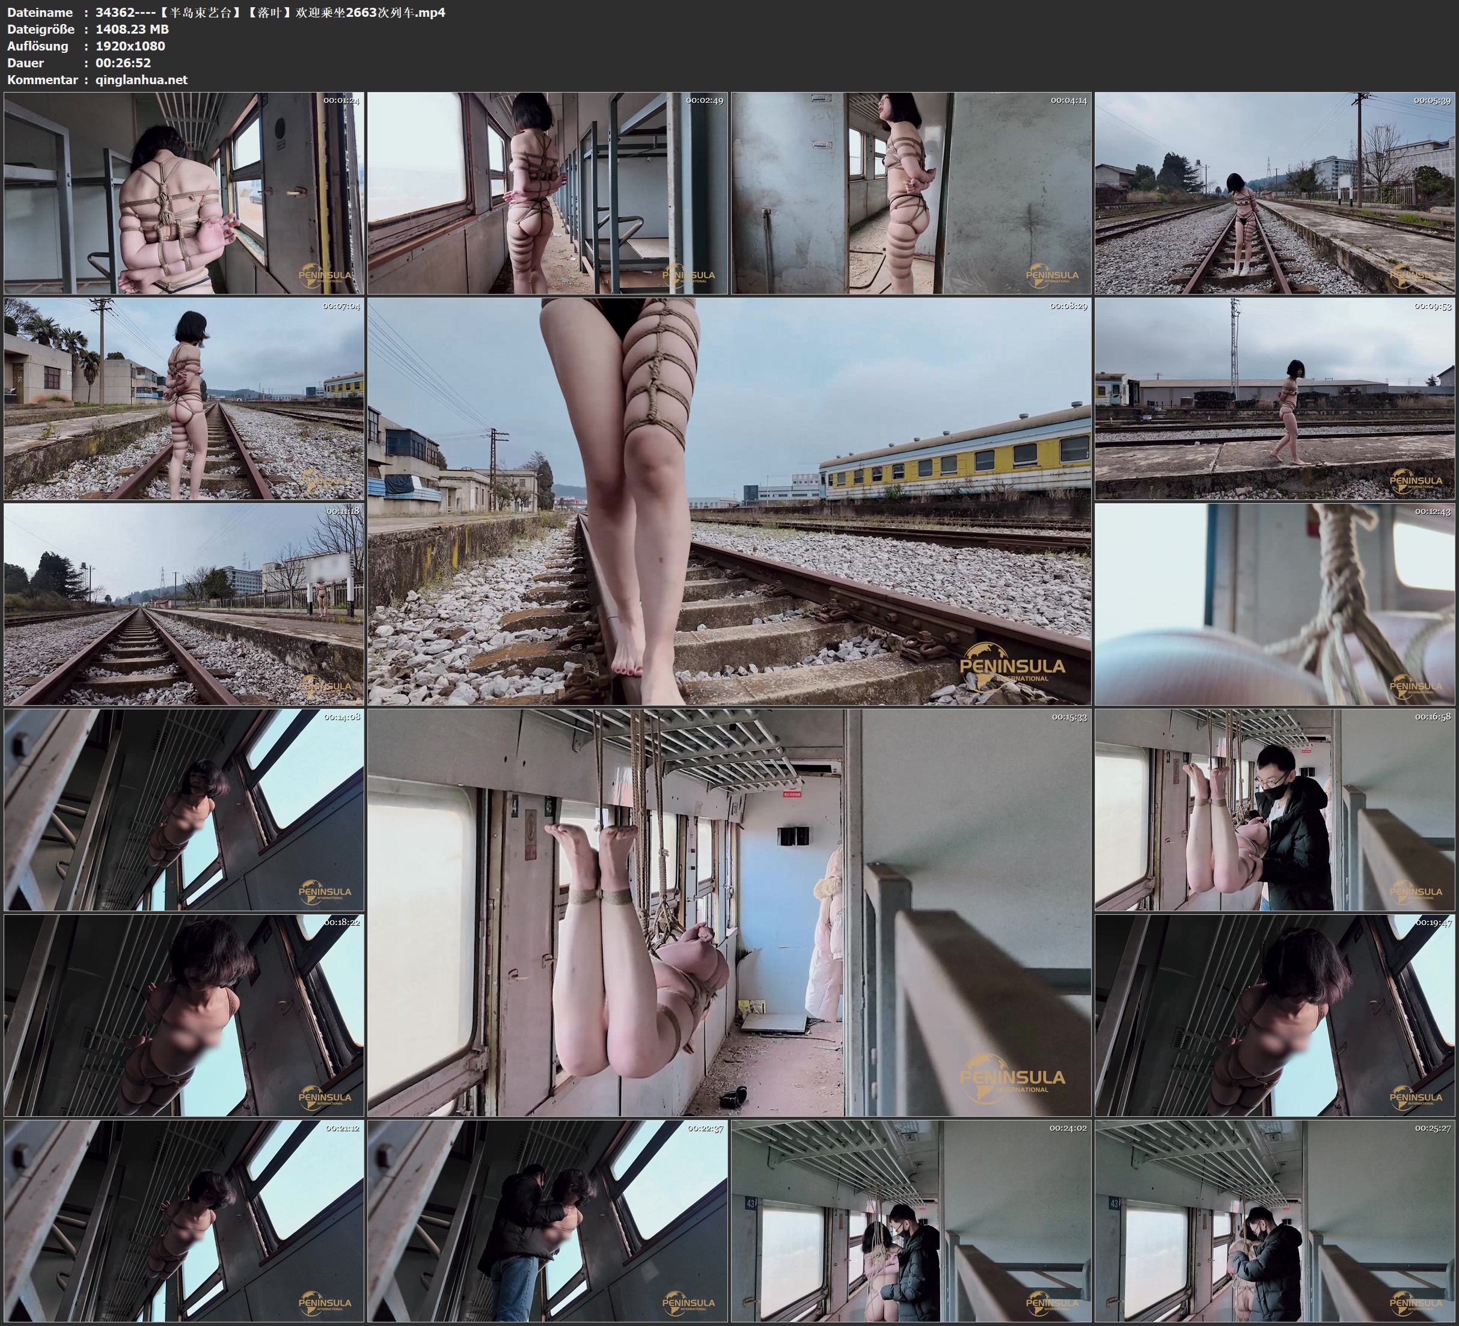
Task: Click the thumbnail timestamped 00:01:24
Action: click(184, 192)
